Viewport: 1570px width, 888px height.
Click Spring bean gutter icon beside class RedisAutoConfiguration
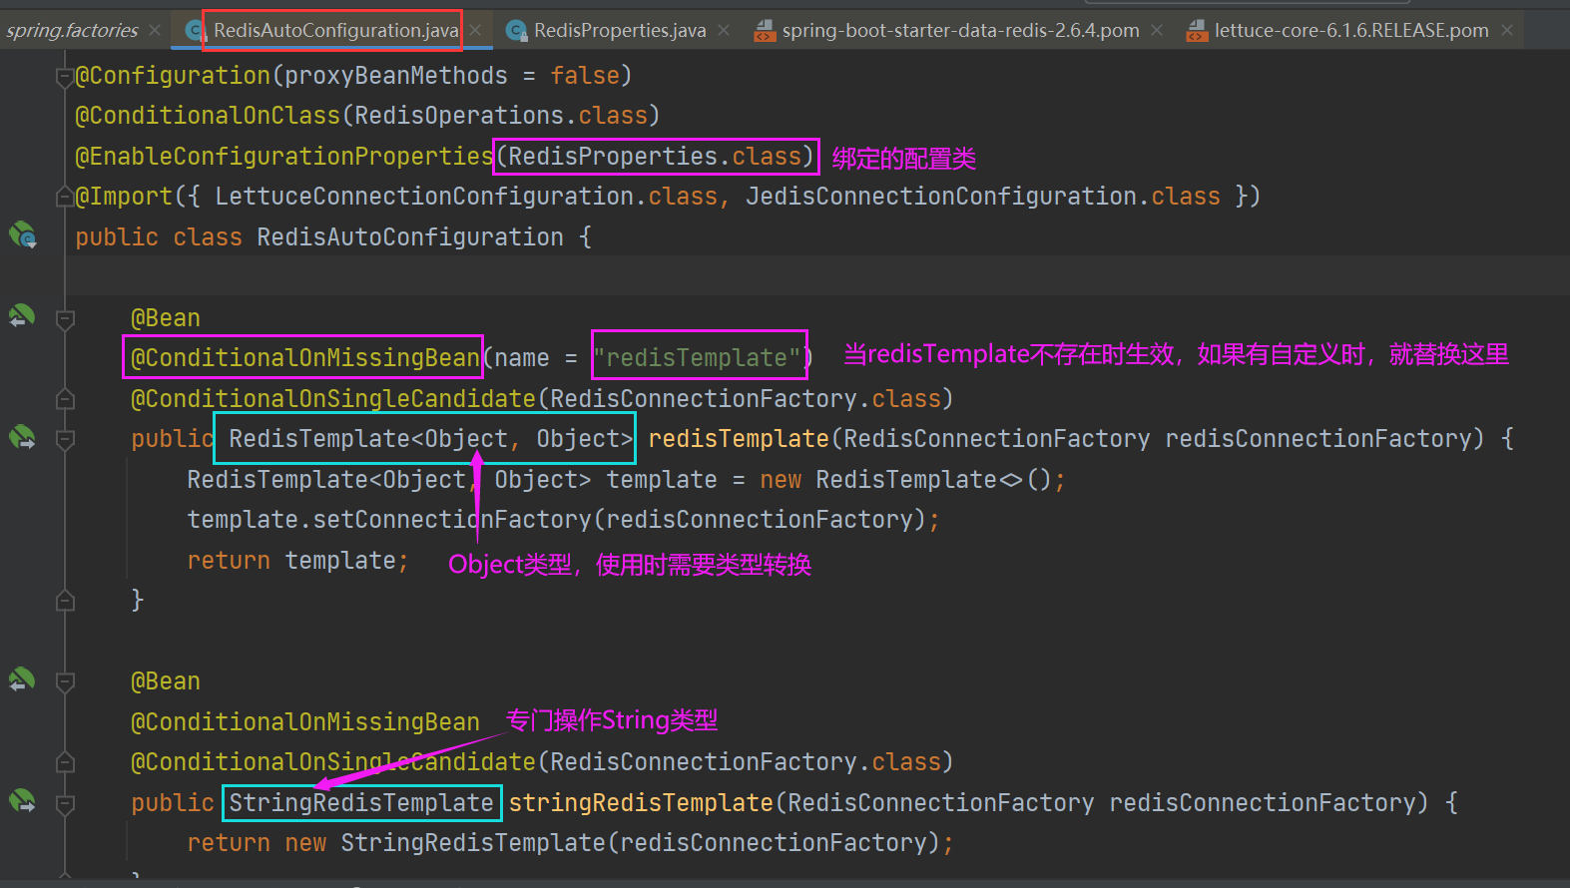(23, 235)
